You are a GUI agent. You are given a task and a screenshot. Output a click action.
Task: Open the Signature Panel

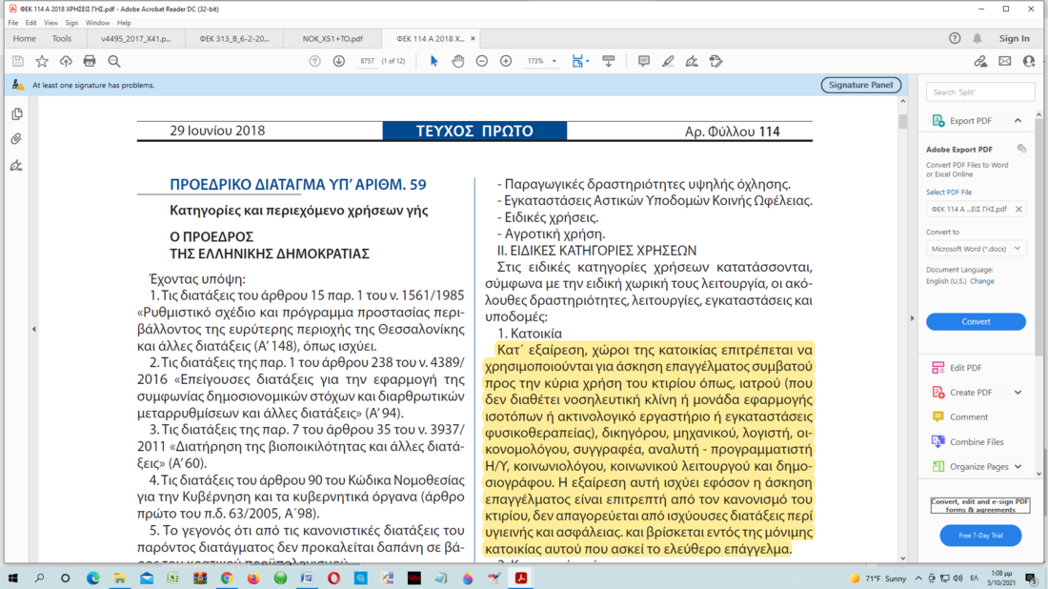[860, 85]
